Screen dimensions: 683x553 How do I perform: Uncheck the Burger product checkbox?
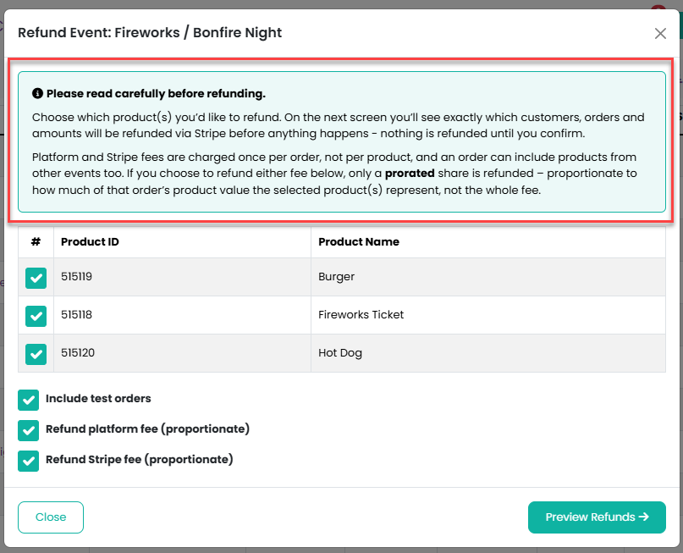click(36, 278)
